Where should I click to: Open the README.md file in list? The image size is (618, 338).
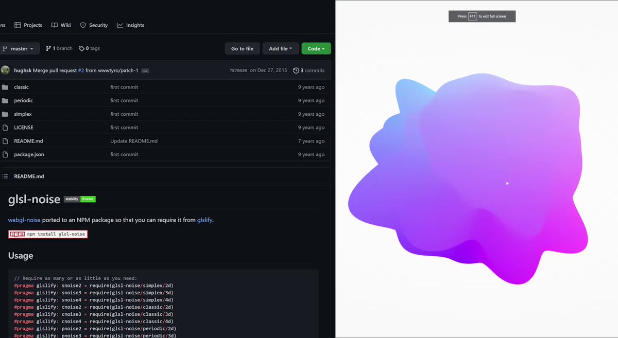[28, 141]
